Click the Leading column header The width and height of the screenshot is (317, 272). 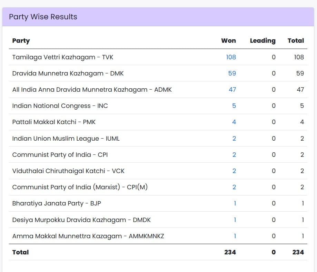pos(262,41)
